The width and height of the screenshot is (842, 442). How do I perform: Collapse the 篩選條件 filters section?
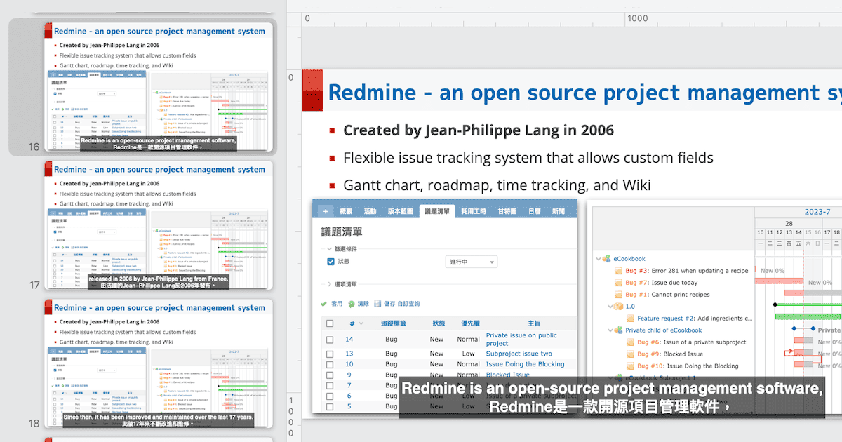pos(330,249)
